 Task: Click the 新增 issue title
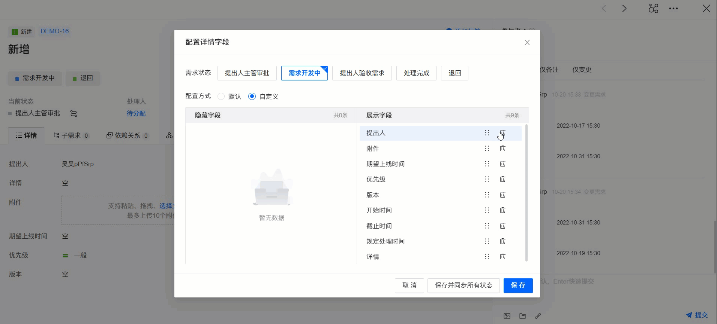pos(19,49)
